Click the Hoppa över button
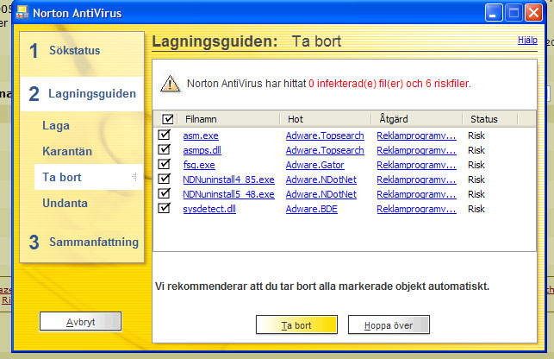This screenshot has height=359, width=554. tap(389, 324)
